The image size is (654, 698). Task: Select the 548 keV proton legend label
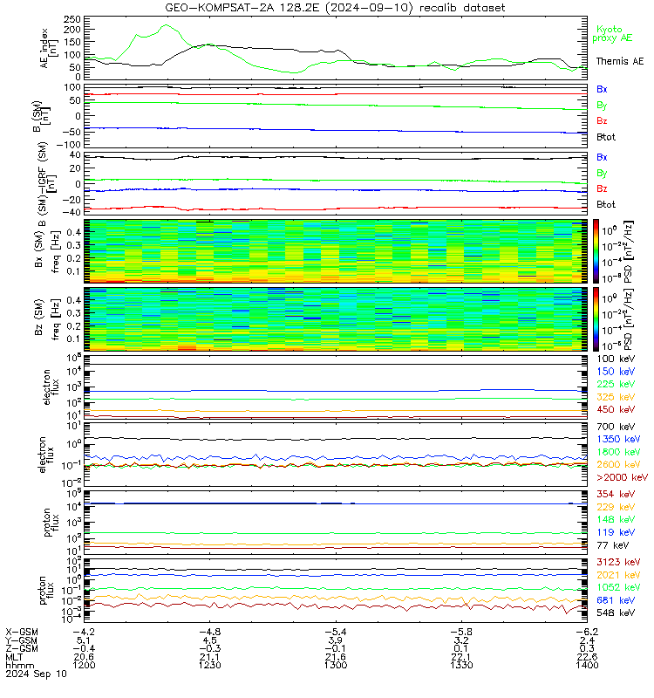pos(616,613)
